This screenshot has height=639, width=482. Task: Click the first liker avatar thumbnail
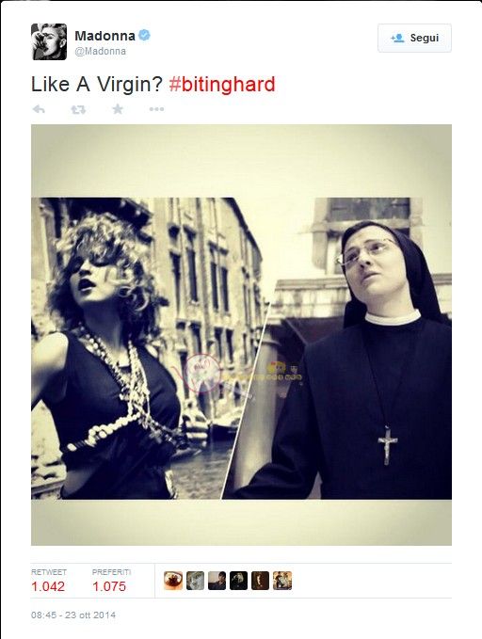(x=173, y=581)
